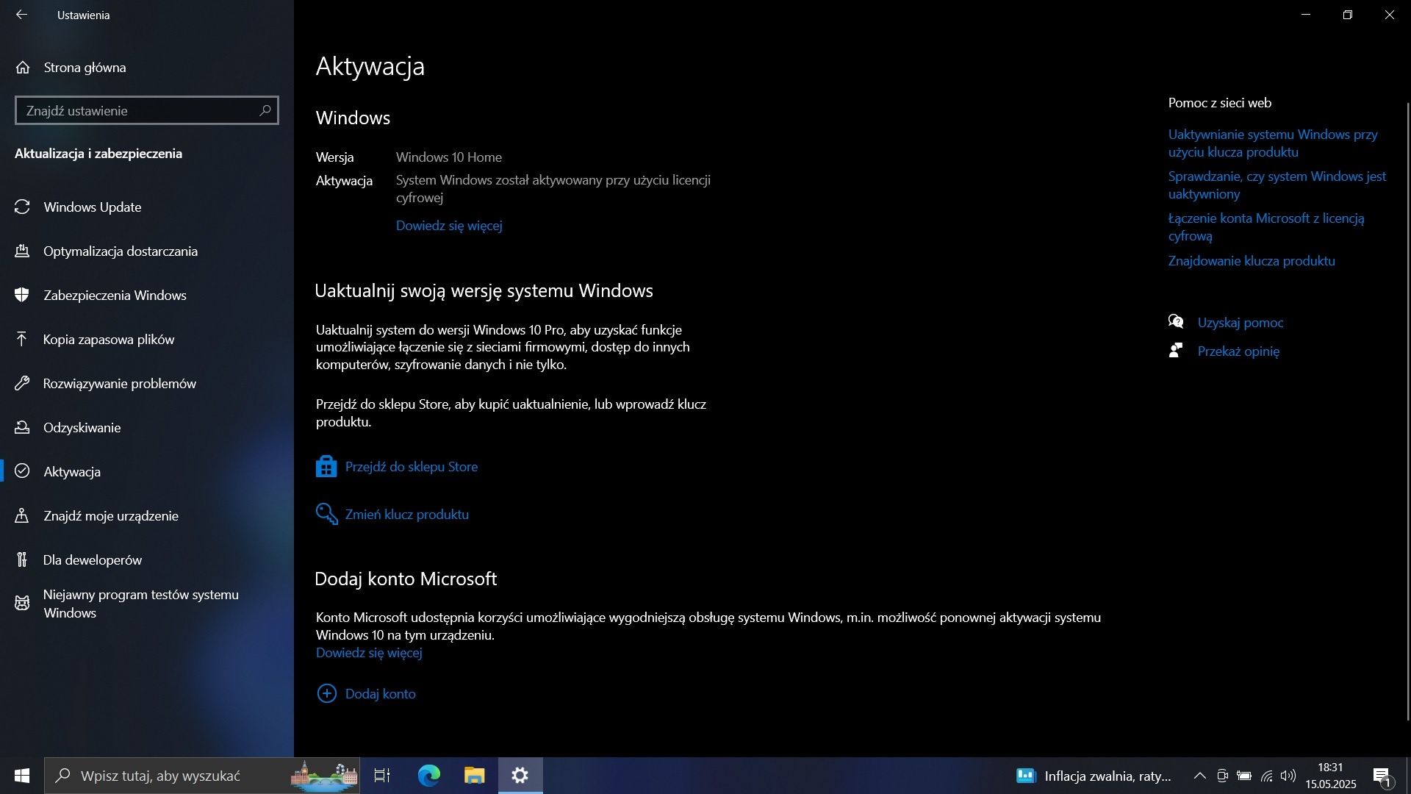Click the product key icon
1411x794 pixels.
click(326, 514)
